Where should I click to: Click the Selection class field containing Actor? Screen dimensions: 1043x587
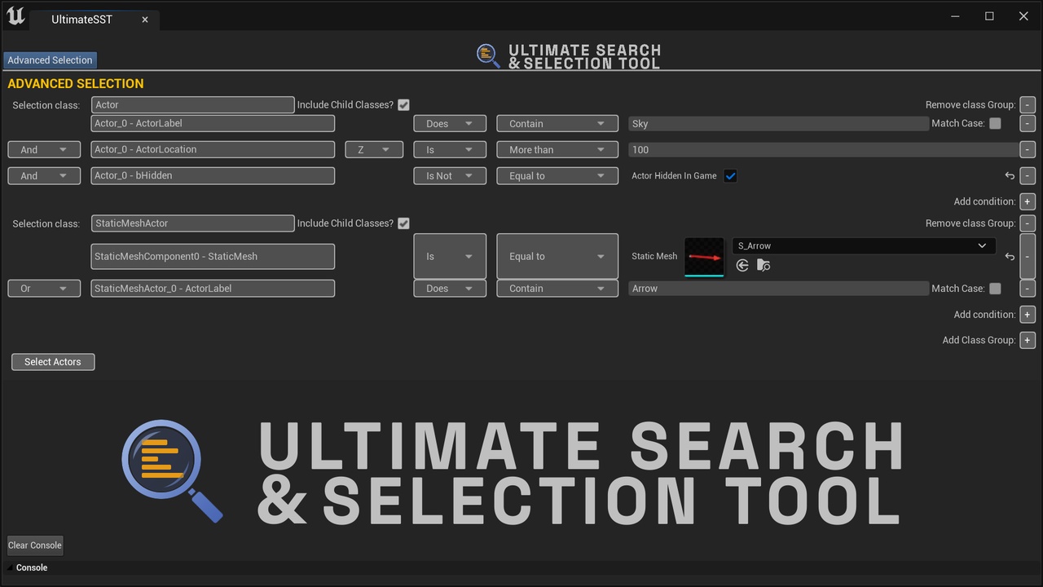pyautogui.click(x=192, y=105)
